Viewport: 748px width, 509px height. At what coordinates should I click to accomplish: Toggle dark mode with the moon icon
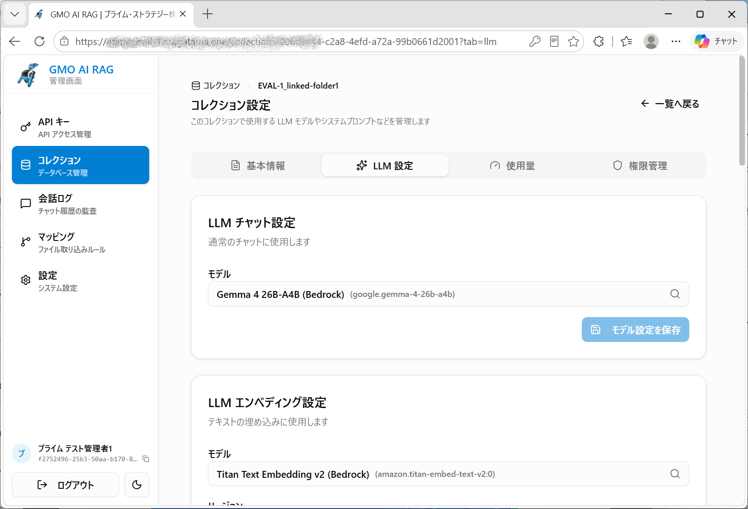click(137, 485)
